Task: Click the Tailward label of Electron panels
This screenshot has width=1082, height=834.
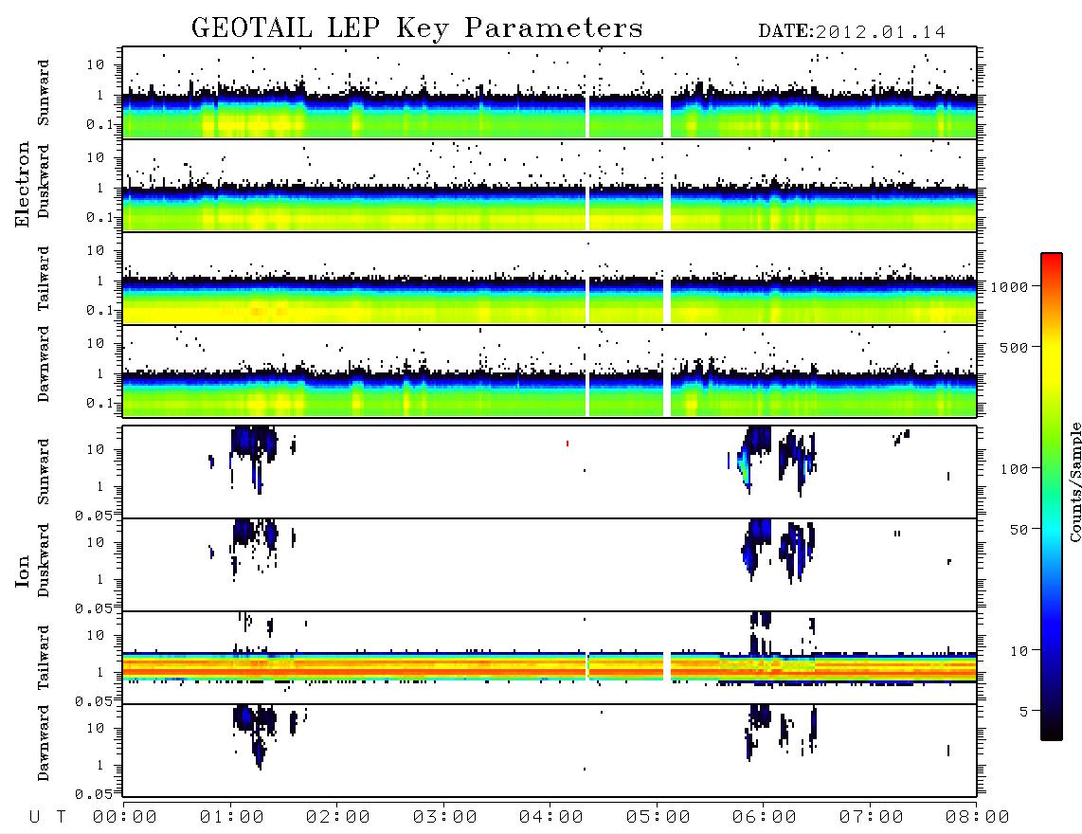Action: coord(44,279)
